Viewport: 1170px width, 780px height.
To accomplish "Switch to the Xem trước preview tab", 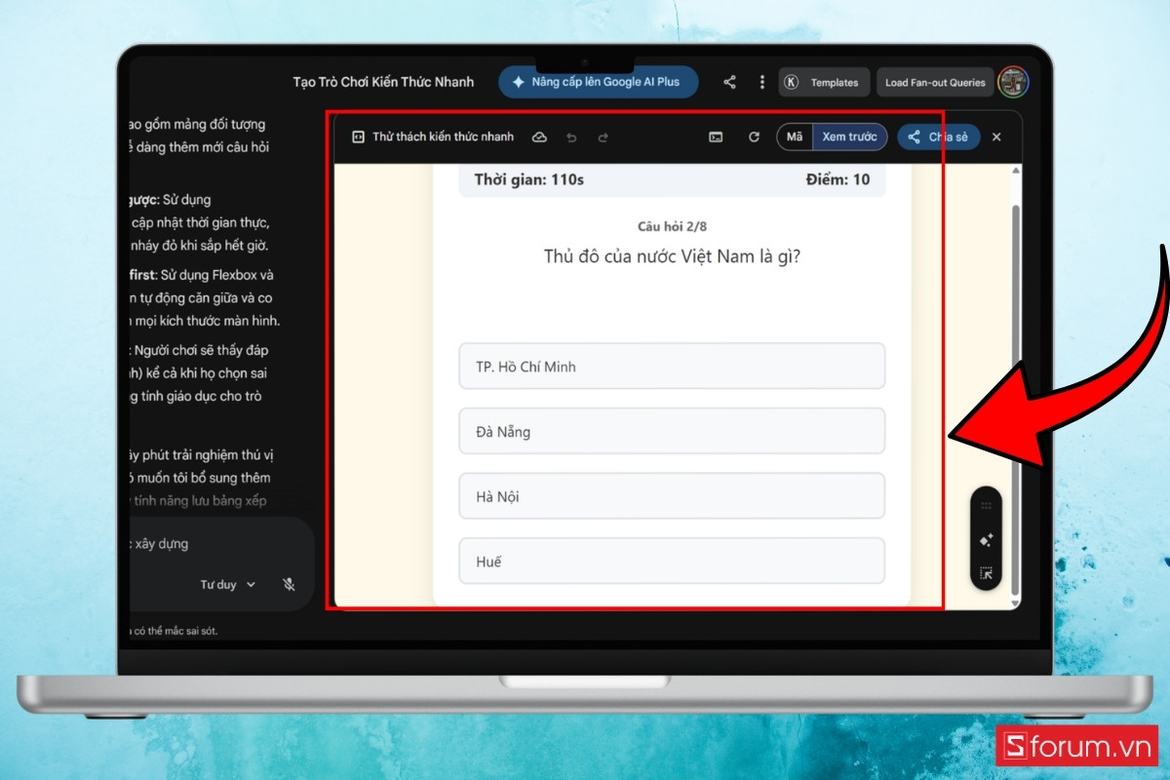I will coord(849,137).
